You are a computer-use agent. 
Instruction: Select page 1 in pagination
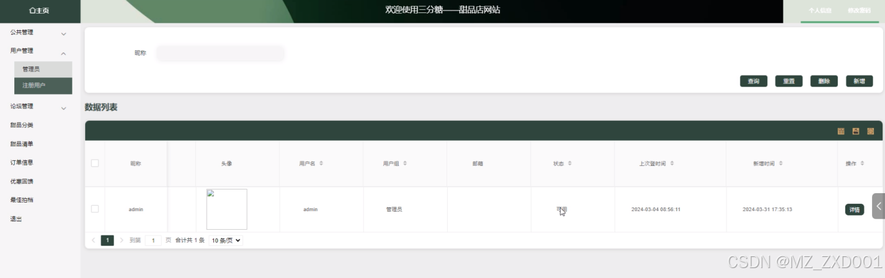point(107,240)
